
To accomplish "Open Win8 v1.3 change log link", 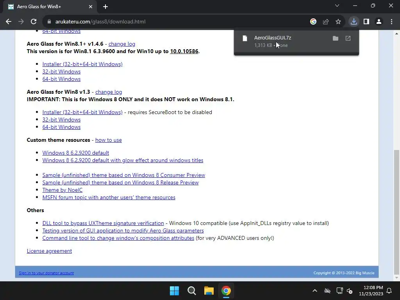I will (x=109, y=92).
